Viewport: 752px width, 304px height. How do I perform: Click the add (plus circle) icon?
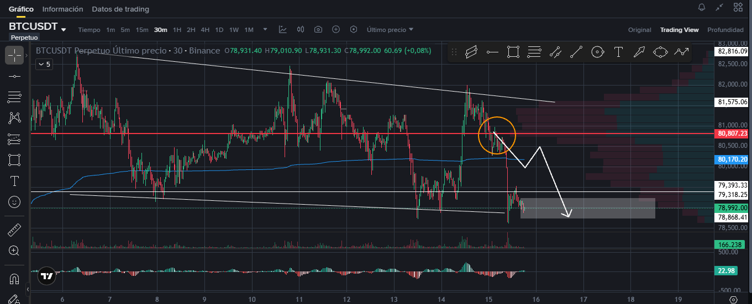coord(336,29)
